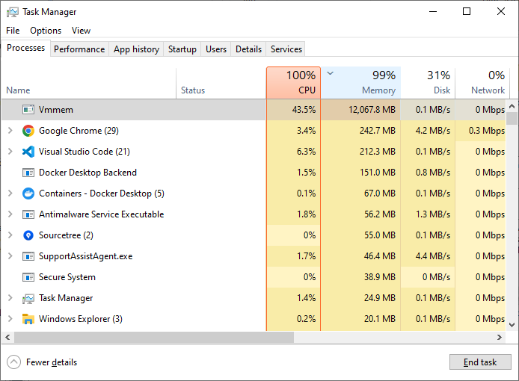Viewport: 519px width, 381px height.
Task: Switch to the Startup tab
Action: [x=182, y=49]
